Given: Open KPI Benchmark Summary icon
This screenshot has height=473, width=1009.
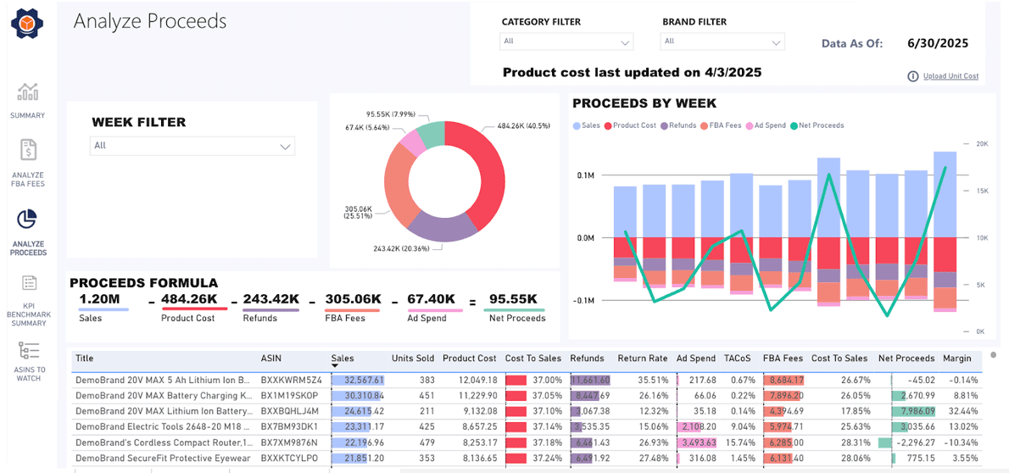Looking at the screenshot, I should [28, 283].
